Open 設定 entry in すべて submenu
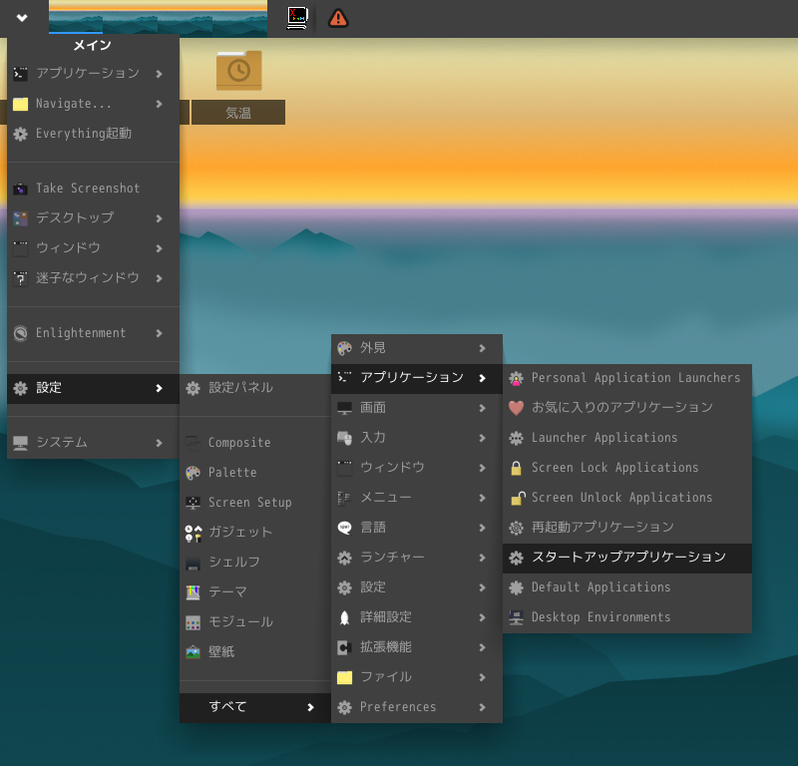798x766 pixels. [x=417, y=587]
